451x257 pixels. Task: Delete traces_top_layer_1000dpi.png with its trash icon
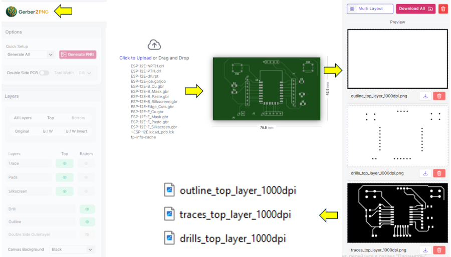[439, 250]
